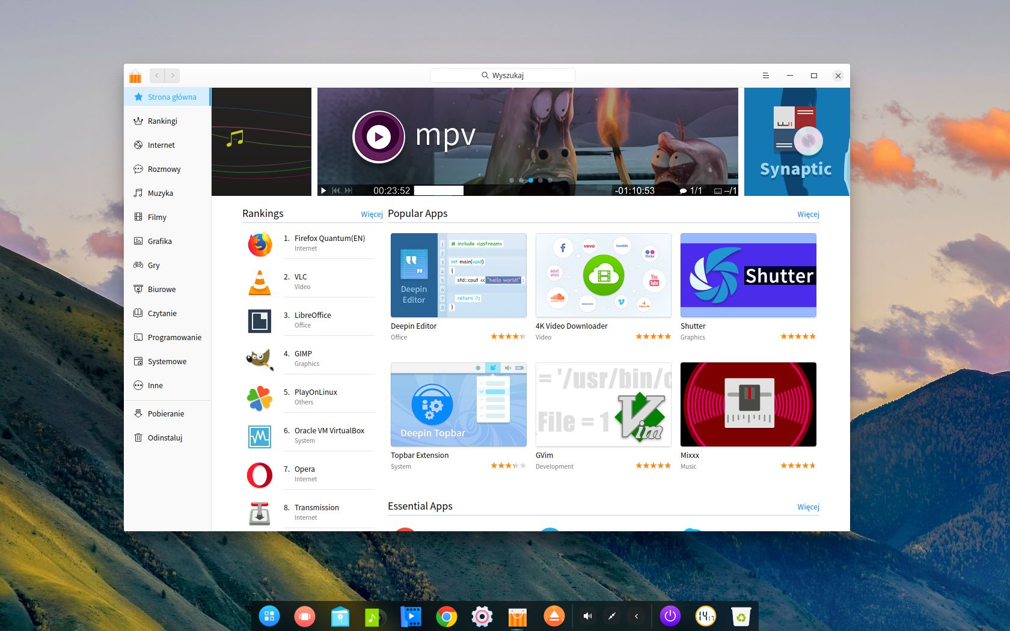Click the PlayOnLinux ranking title
1010x631 pixels.
click(x=316, y=392)
